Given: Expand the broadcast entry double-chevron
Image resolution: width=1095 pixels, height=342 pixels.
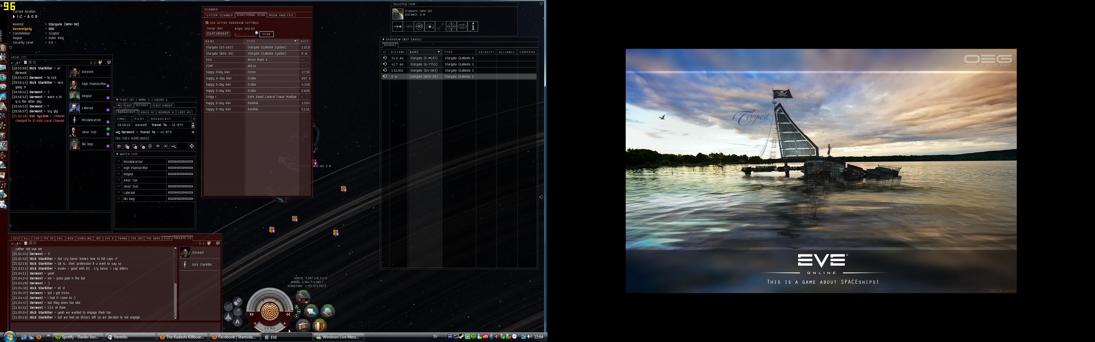Looking at the screenshot, I should click(193, 132).
